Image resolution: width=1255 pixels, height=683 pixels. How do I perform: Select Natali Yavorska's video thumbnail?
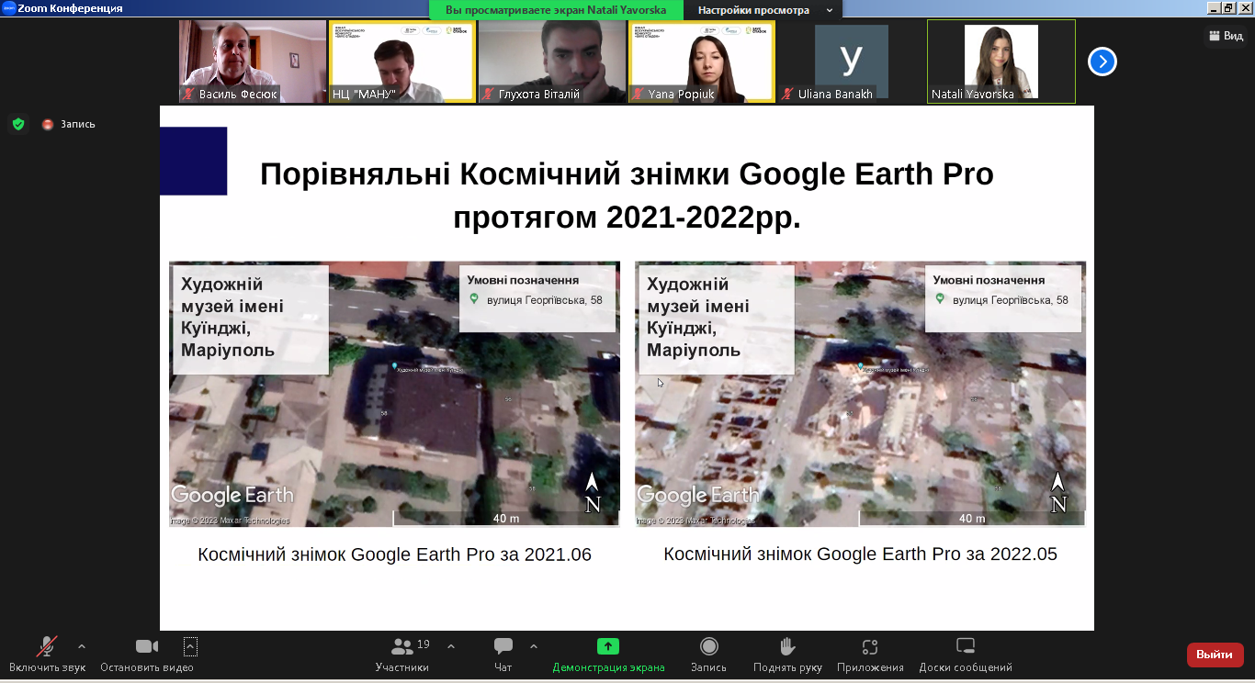[x=1001, y=62]
